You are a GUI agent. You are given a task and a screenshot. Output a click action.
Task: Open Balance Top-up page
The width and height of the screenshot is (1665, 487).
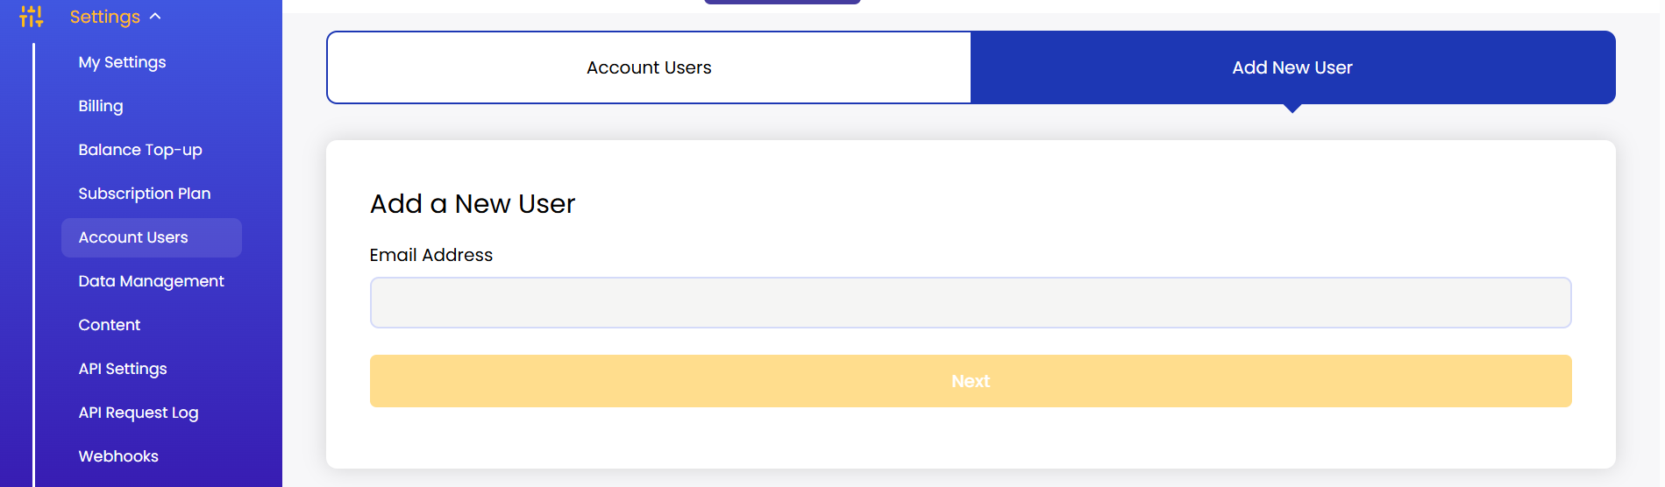click(x=140, y=150)
